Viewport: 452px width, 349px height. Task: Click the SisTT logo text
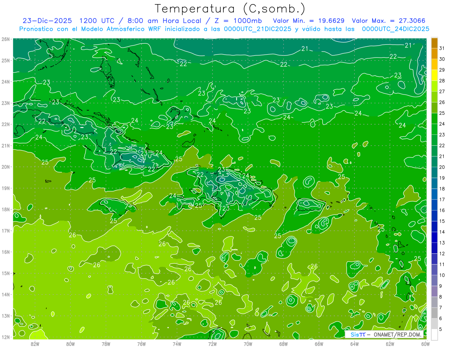357,334
